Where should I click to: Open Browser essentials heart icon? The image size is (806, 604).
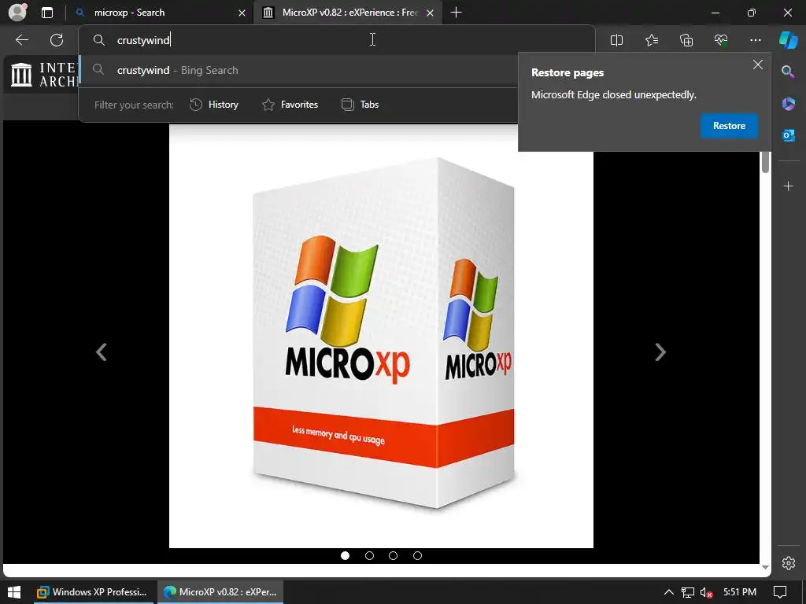click(x=721, y=40)
